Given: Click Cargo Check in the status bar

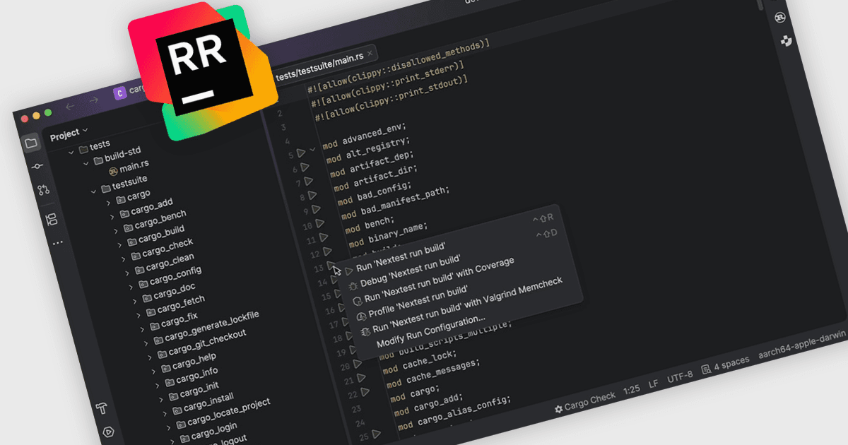Looking at the screenshot, I should point(590,401).
